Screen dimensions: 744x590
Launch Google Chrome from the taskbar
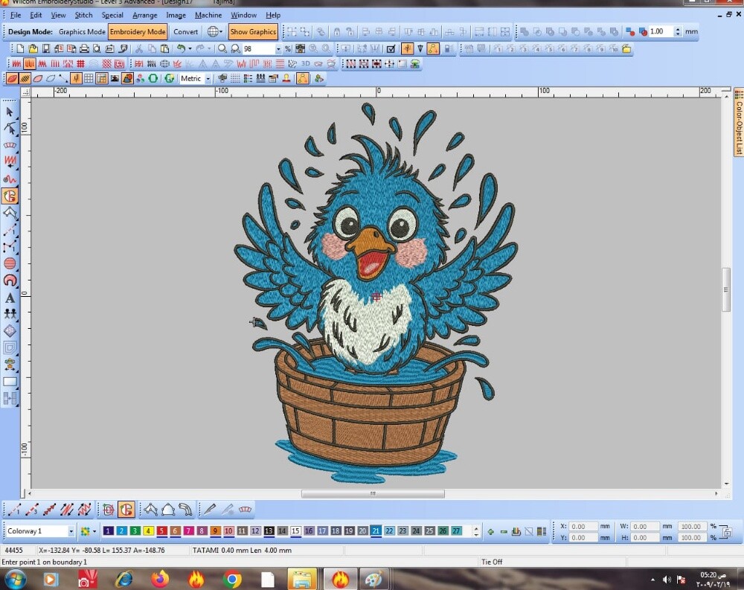pyautogui.click(x=232, y=579)
